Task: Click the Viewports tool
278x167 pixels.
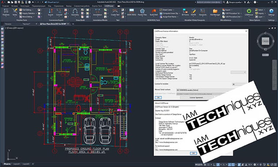Action: 202,12
